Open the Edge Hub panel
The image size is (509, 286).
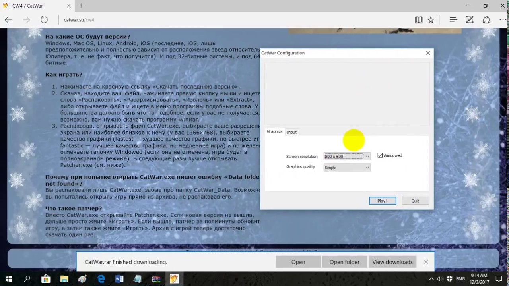tap(453, 20)
